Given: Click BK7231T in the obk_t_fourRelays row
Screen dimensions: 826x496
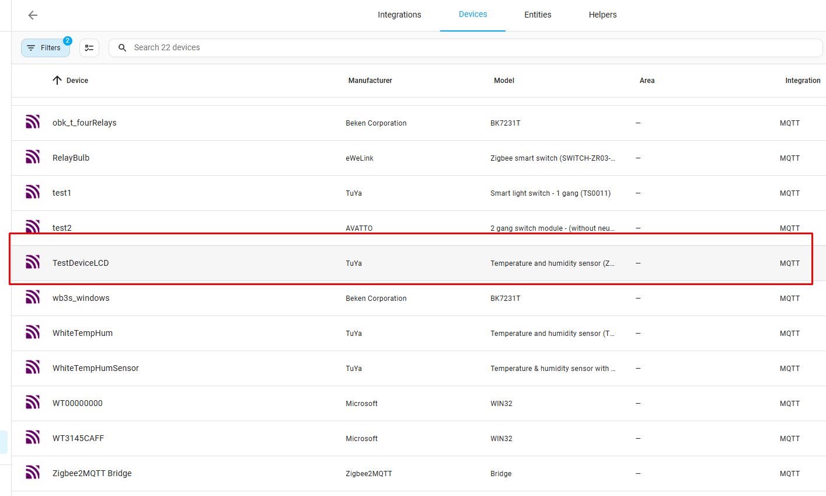Looking at the screenshot, I should point(506,123).
